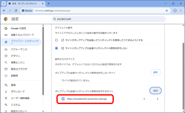This screenshot has height=113, width=185.
Task: Click 追加 for sites allowed popups
Action: 155,91
